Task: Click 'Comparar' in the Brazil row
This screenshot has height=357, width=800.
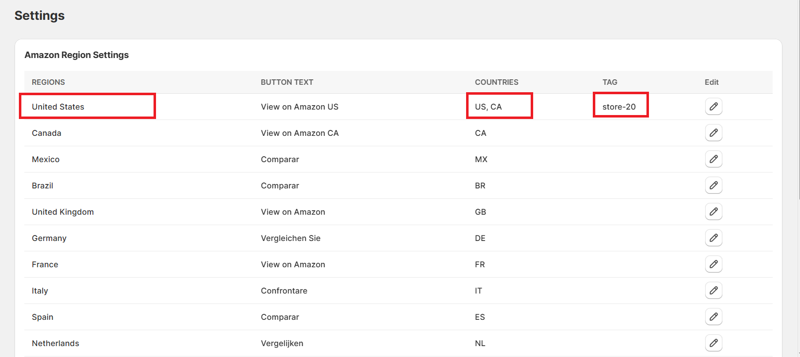Action: pyautogui.click(x=280, y=185)
